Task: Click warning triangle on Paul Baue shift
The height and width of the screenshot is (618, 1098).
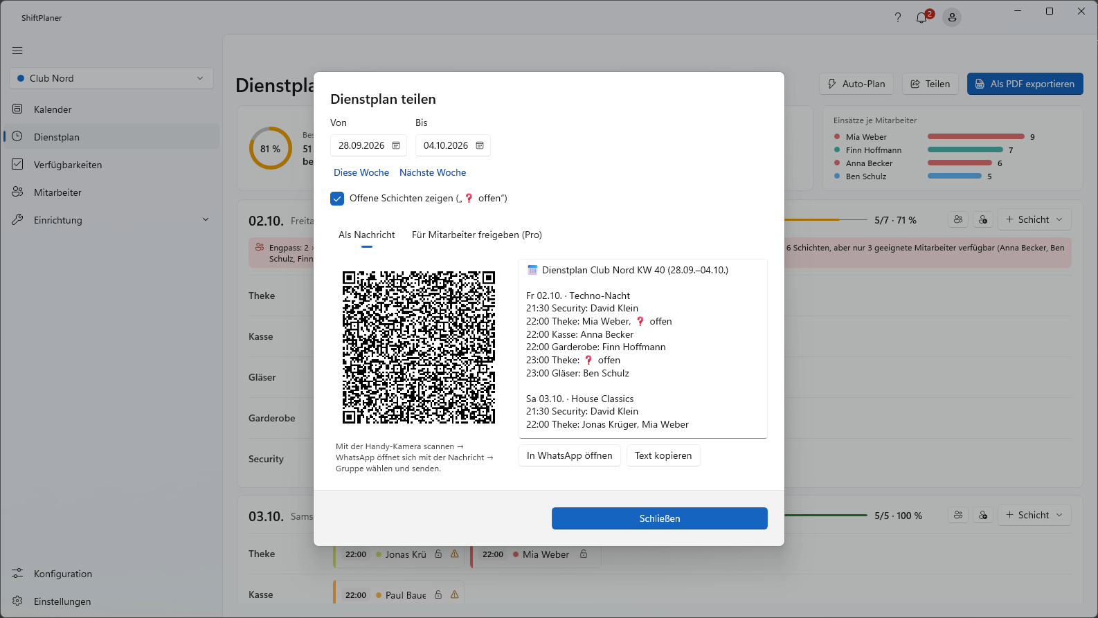Action: point(455,594)
